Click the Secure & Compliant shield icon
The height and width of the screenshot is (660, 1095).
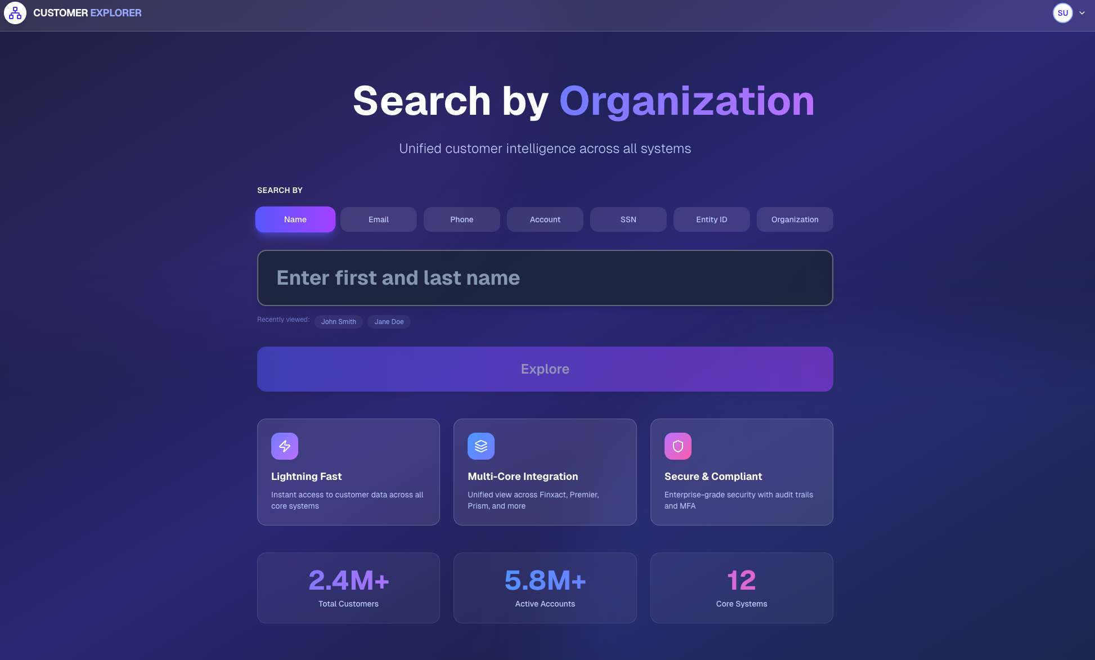[x=677, y=446]
